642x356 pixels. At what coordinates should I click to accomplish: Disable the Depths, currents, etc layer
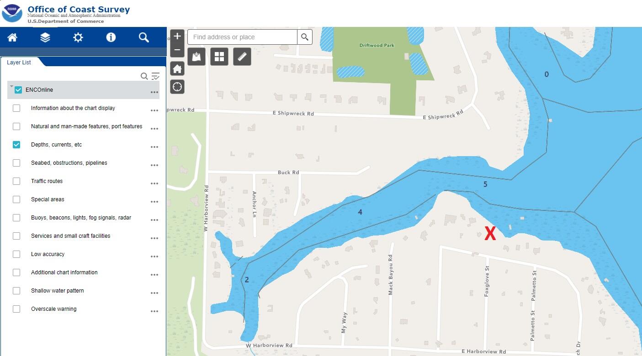click(16, 145)
